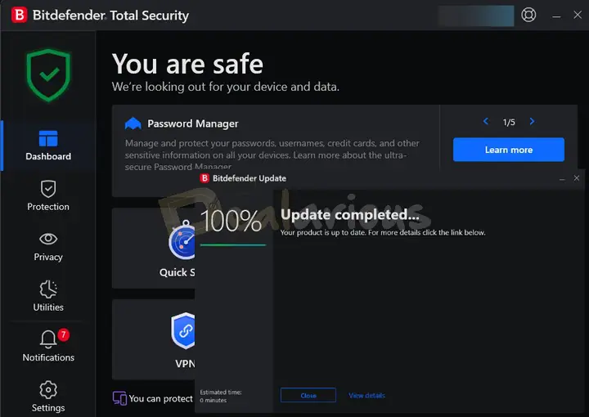Show the next feature card
This screenshot has width=589, height=417.
(532, 122)
